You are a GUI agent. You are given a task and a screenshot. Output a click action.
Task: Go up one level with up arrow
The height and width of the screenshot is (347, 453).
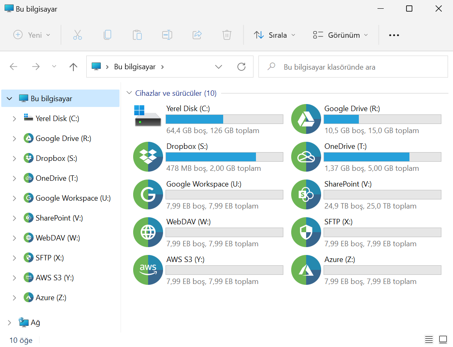[73, 67]
